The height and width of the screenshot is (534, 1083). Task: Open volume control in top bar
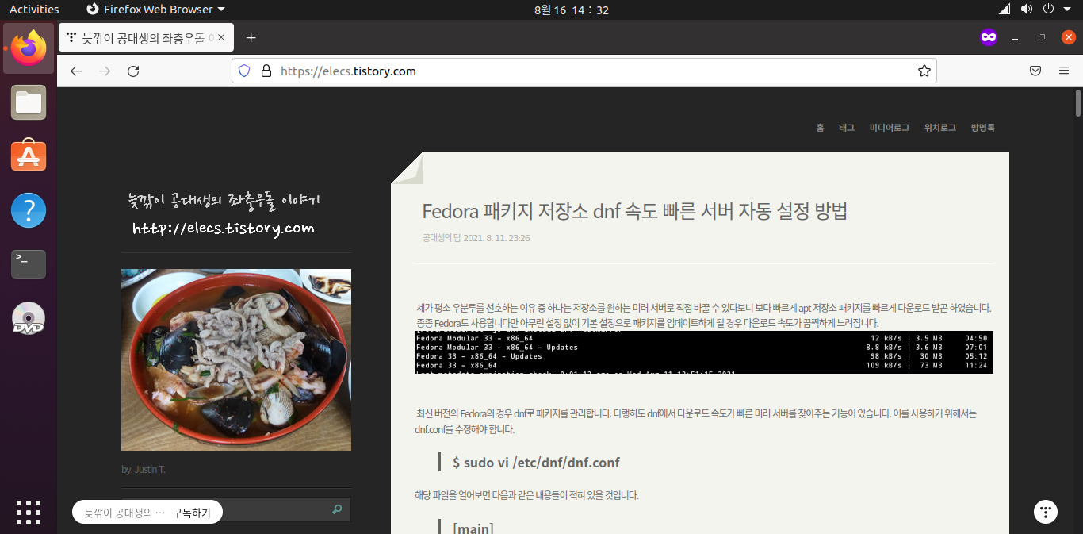(x=1027, y=10)
